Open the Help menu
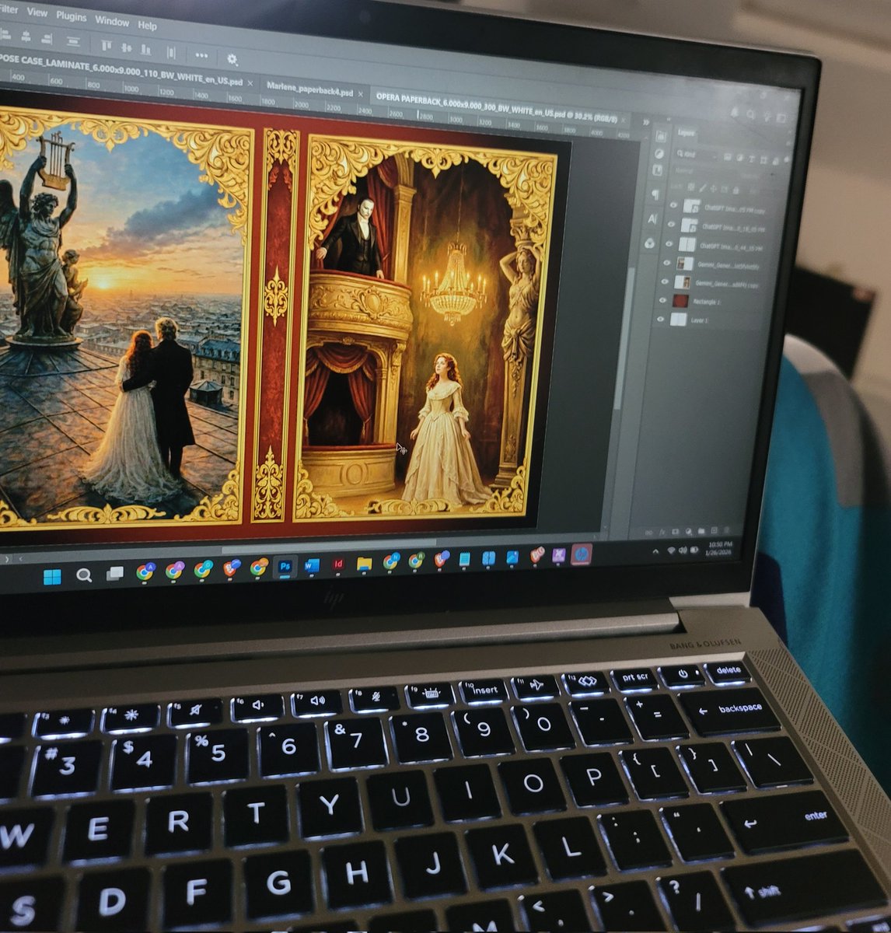The image size is (891, 933). (x=147, y=26)
